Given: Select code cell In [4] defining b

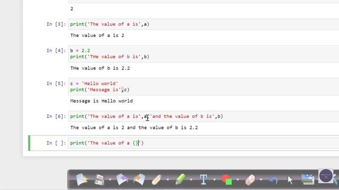Looking at the screenshot, I should pos(203,54).
